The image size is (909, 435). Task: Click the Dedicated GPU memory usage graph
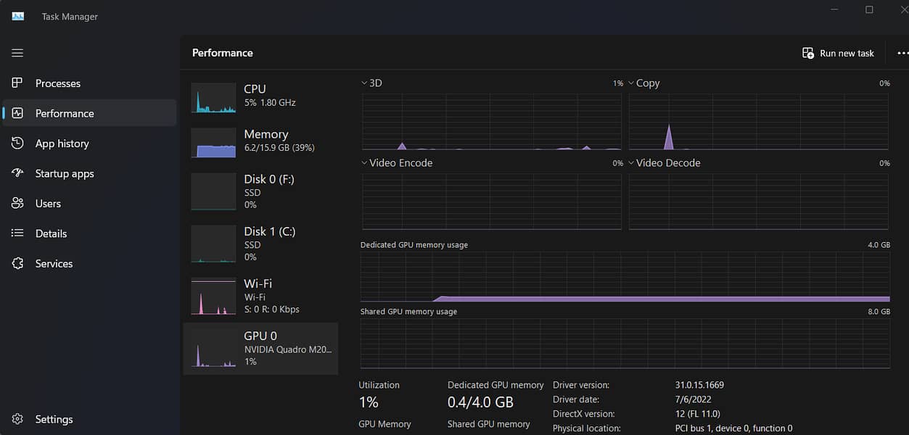pyautogui.click(x=625, y=277)
